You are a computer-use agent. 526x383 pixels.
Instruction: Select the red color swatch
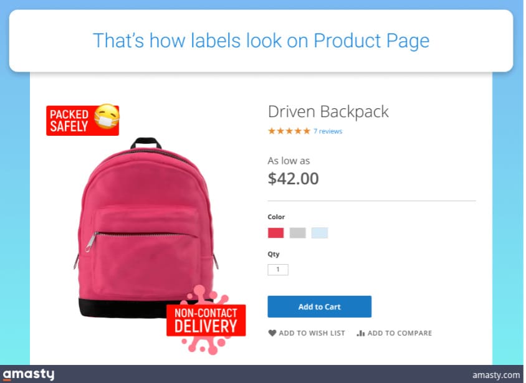[x=275, y=232]
